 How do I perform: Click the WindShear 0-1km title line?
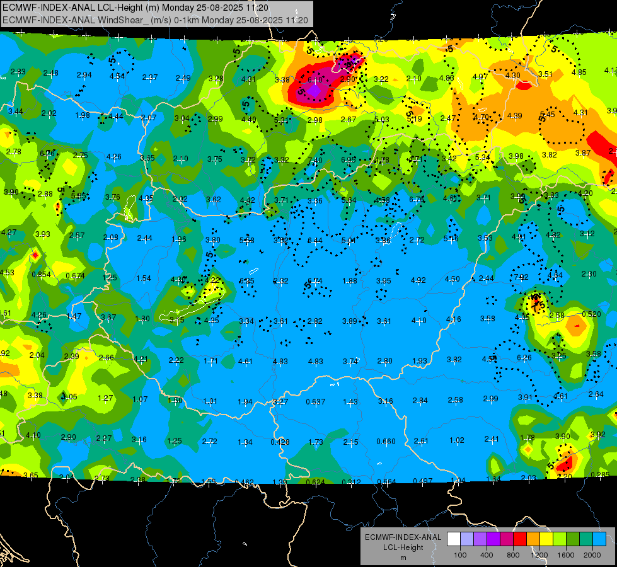pyautogui.click(x=155, y=20)
